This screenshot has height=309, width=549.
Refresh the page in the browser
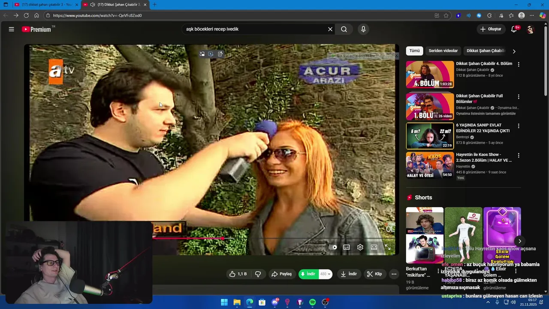pyautogui.click(x=26, y=15)
